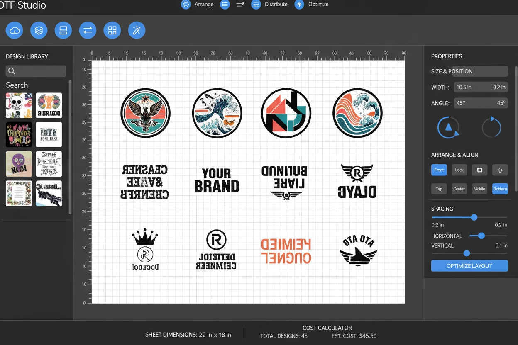Open the grid arrangement tool

pyautogui.click(x=112, y=30)
